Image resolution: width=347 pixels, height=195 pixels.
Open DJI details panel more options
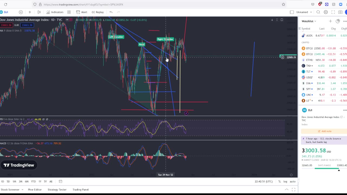(x=345, y=110)
